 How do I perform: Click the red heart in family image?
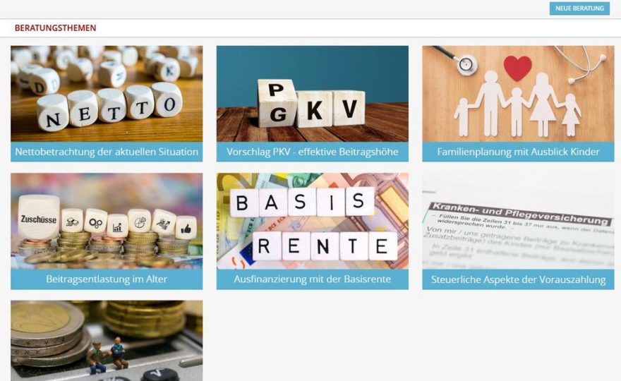tap(517, 68)
